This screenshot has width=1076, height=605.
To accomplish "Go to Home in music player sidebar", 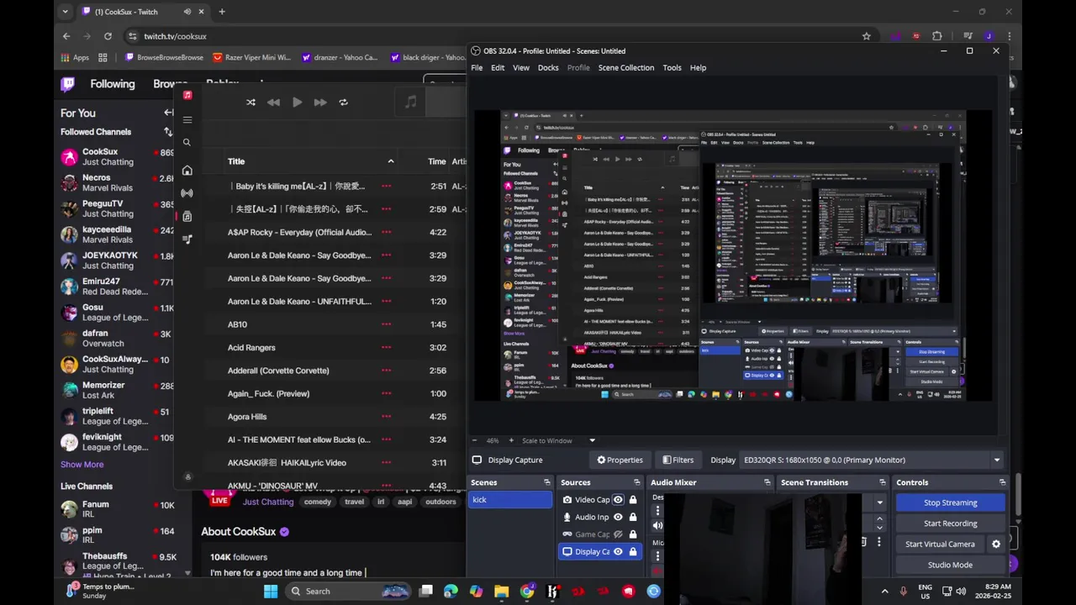I will click(187, 171).
